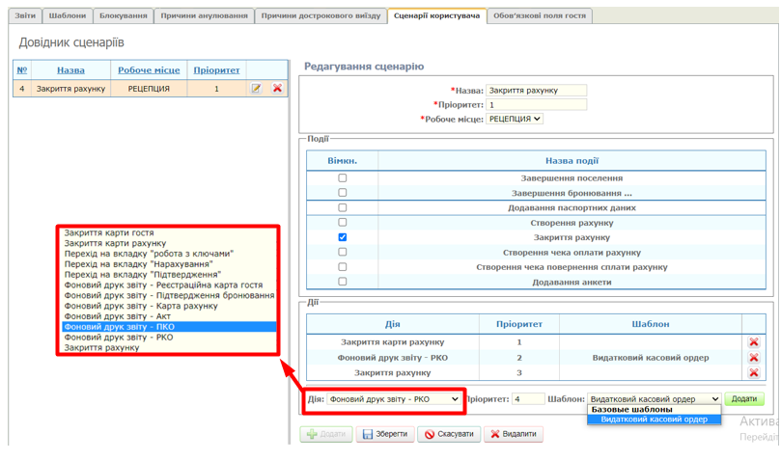Click the red delete icon in scenario row 4
This screenshot has height=461, width=781.
pos(277,88)
